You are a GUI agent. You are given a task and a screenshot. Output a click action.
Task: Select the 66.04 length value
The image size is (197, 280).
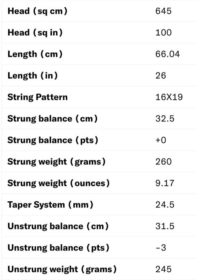click(167, 54)
